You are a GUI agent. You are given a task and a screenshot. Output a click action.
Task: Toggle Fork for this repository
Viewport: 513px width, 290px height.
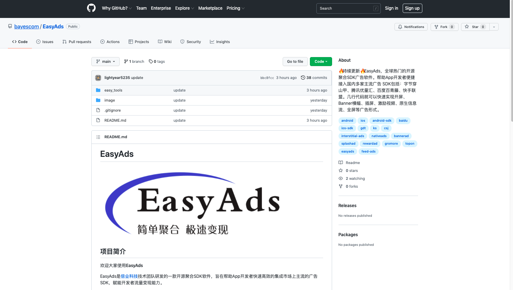coord(444,27)
